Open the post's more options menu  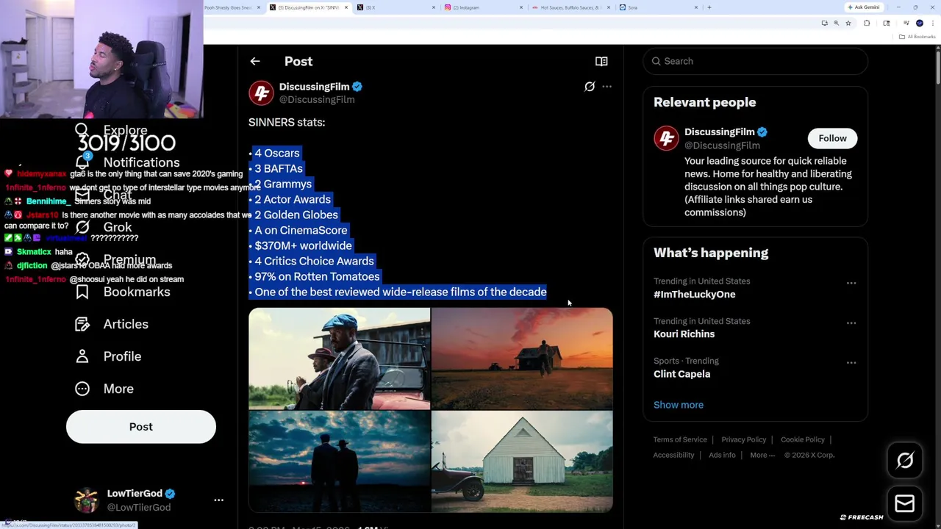click(x=607, y=87)
